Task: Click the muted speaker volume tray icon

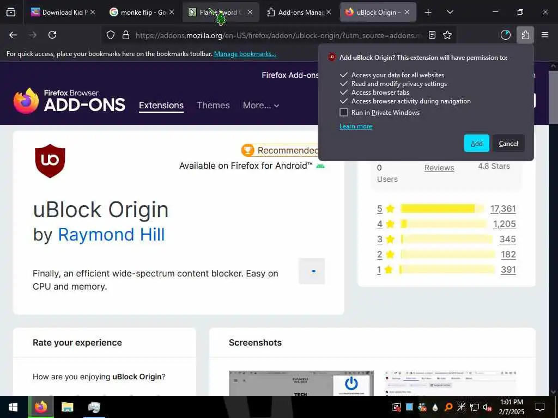Action: click(488, 407)
